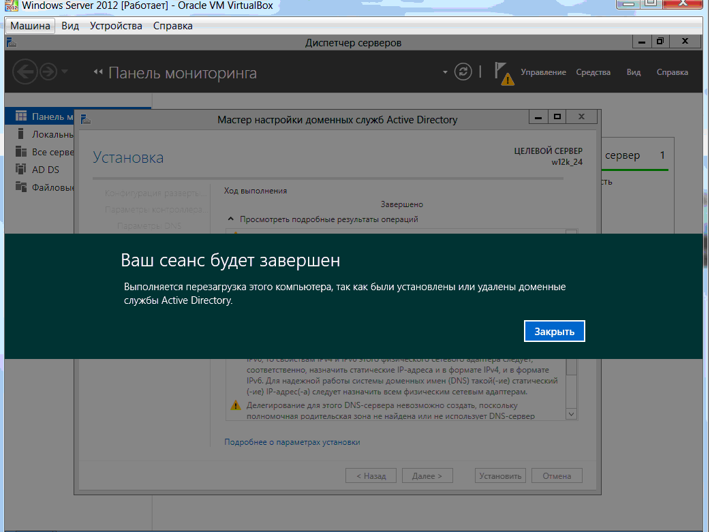Open the Машина menu in VirtualBox

tap(30, 26)
